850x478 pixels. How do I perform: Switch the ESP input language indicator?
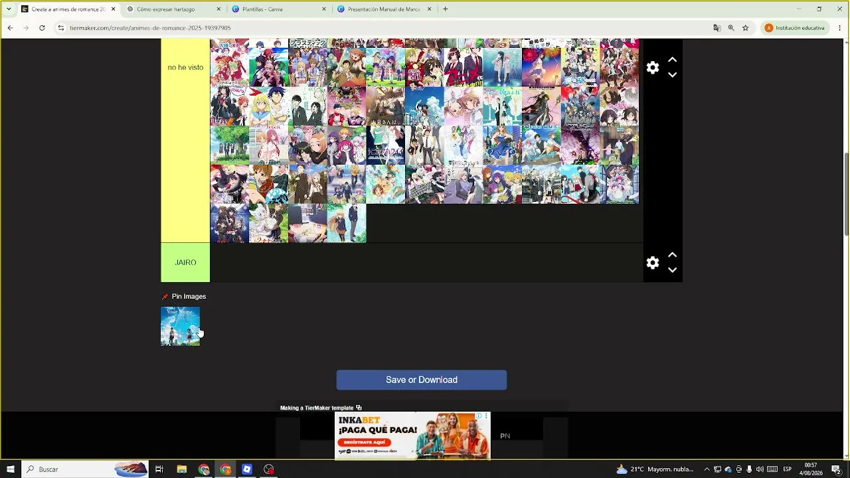click(x=788, y=469)
